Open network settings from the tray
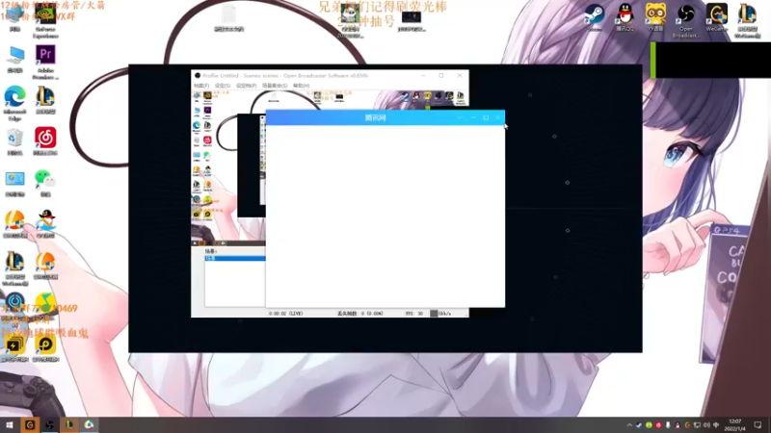This screenshot has width=771, height=433. (x=697, y=425)
